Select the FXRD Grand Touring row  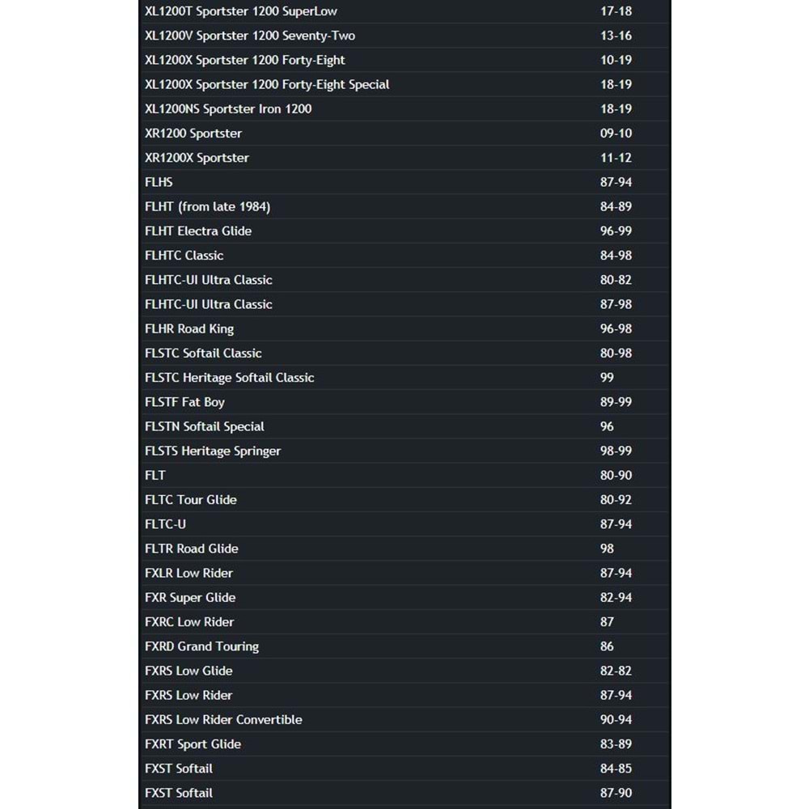[404, 646]
